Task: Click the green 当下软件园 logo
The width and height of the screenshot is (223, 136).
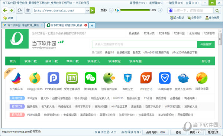Action: (17, 39)
